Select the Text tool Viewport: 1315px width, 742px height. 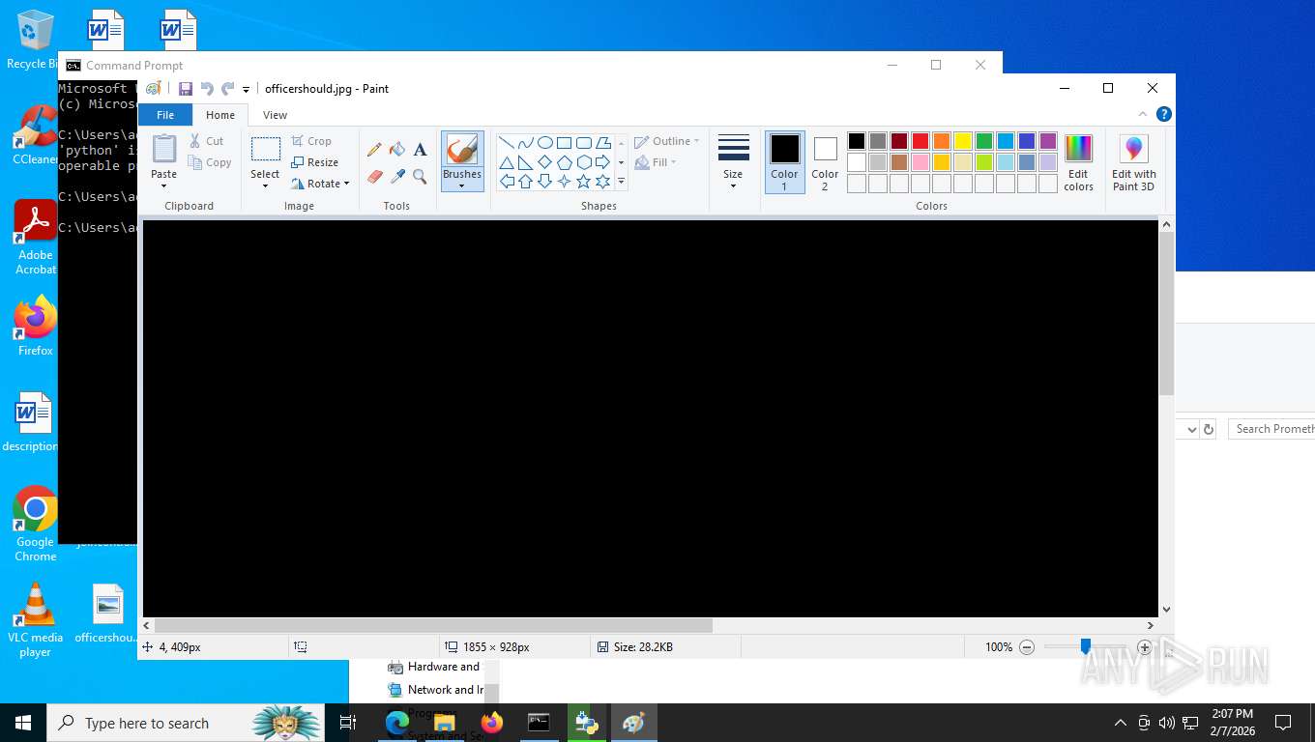pyautogui.click(x=420, y=150)
